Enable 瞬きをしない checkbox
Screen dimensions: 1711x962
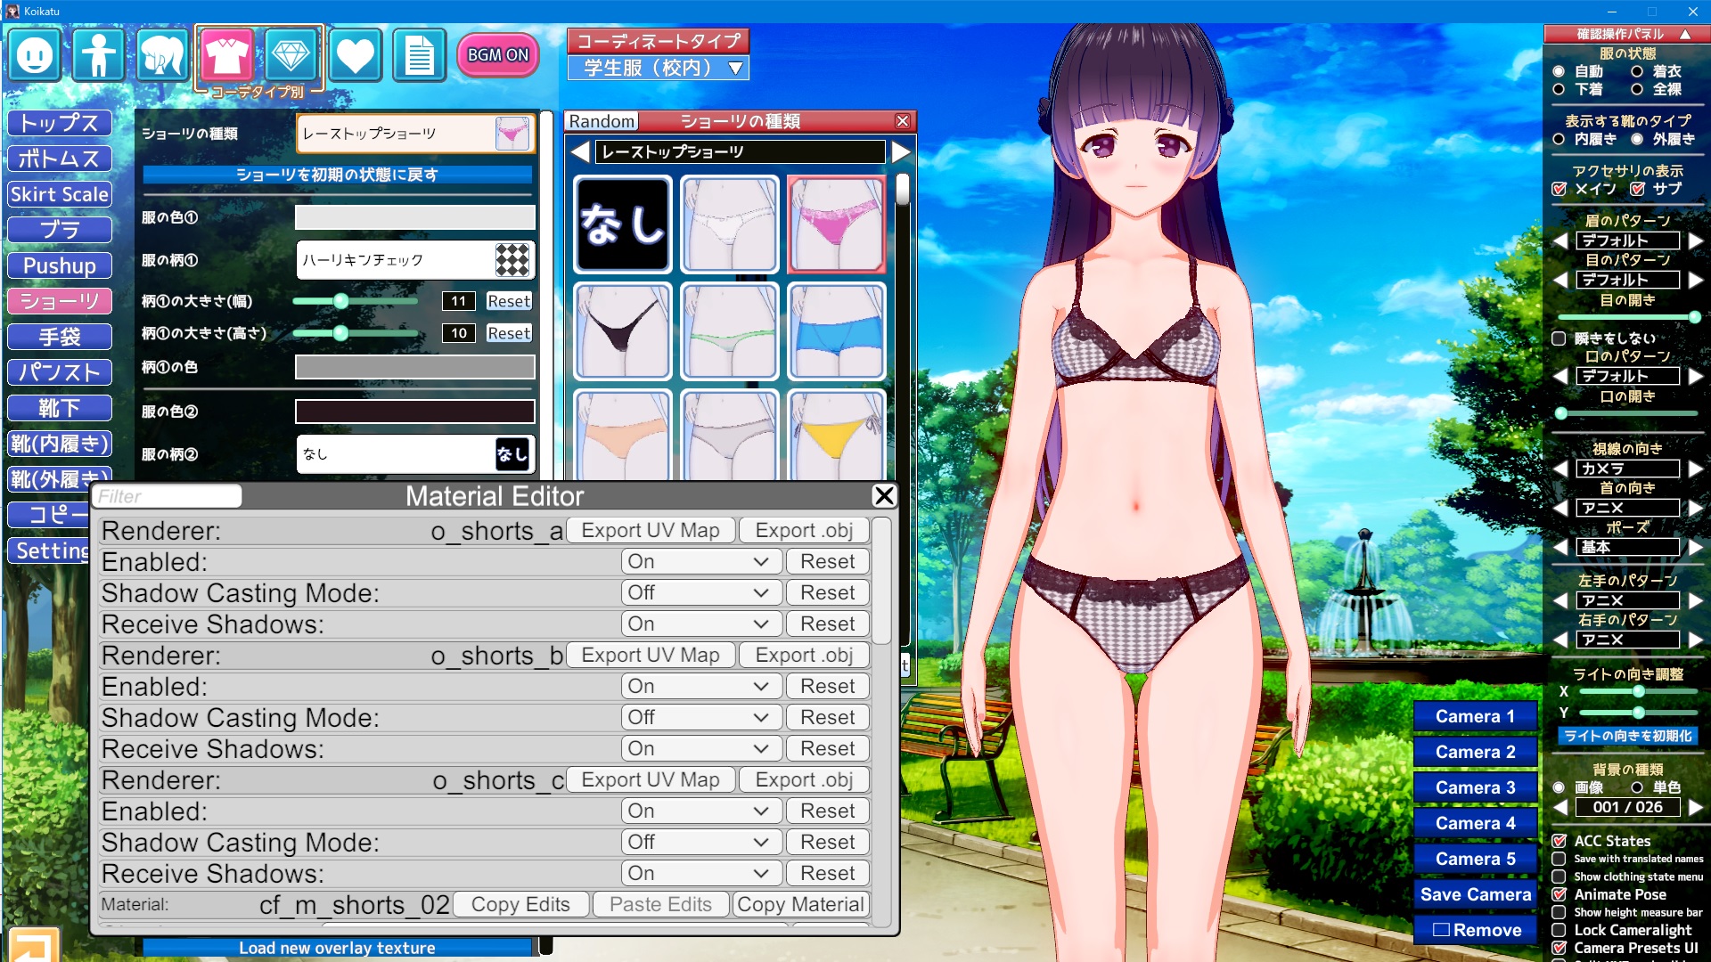click(1559, 338)
